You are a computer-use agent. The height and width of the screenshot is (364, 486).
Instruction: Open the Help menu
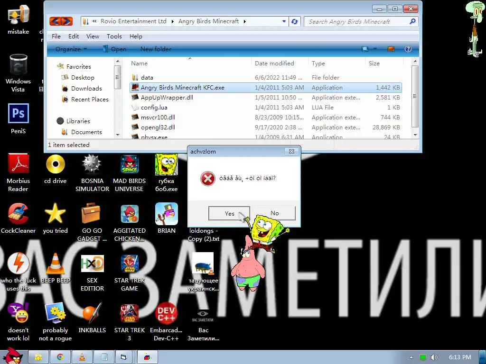pos(136,36)
